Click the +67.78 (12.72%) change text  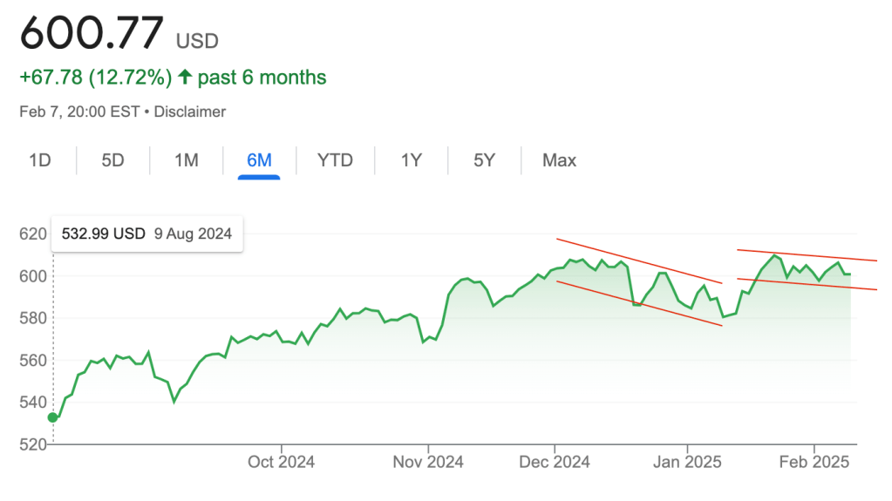click(95, 78)
